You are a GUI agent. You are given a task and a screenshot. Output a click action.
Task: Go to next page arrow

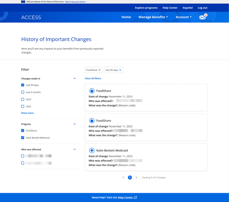point(137,177)
